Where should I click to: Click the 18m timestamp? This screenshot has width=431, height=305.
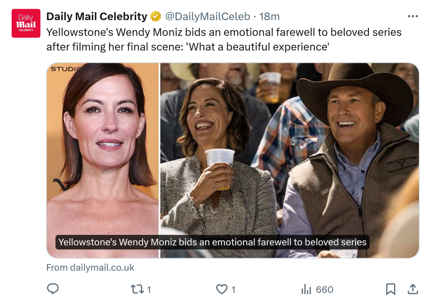[269, 16]
